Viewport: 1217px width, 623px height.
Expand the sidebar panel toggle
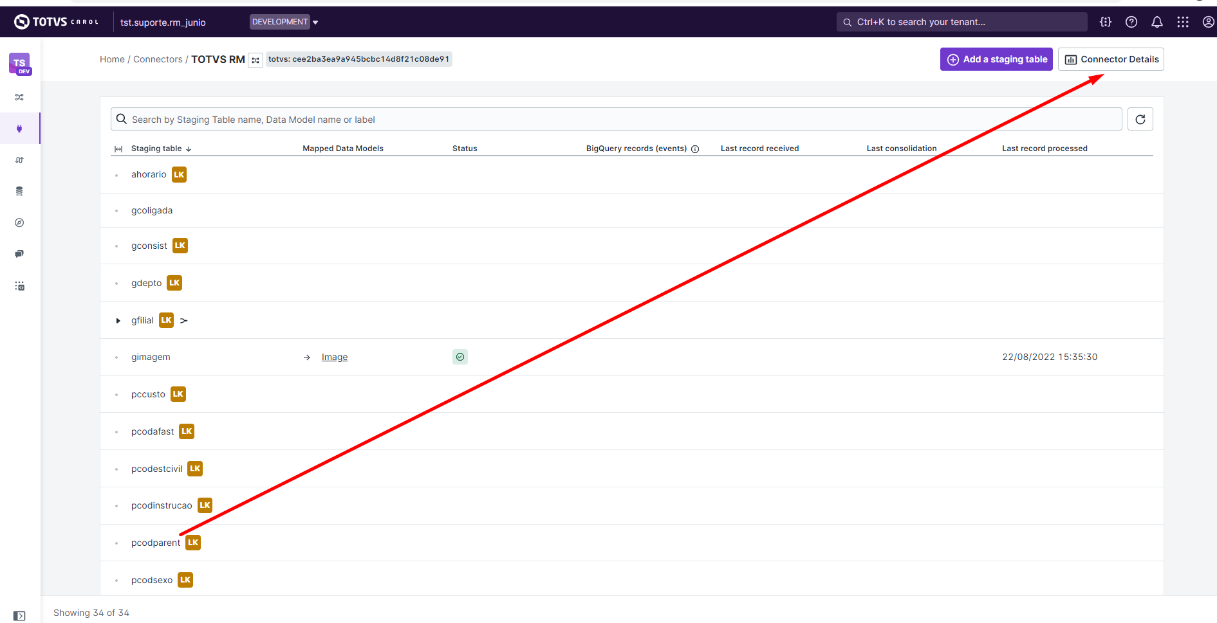tap(19, 615)
